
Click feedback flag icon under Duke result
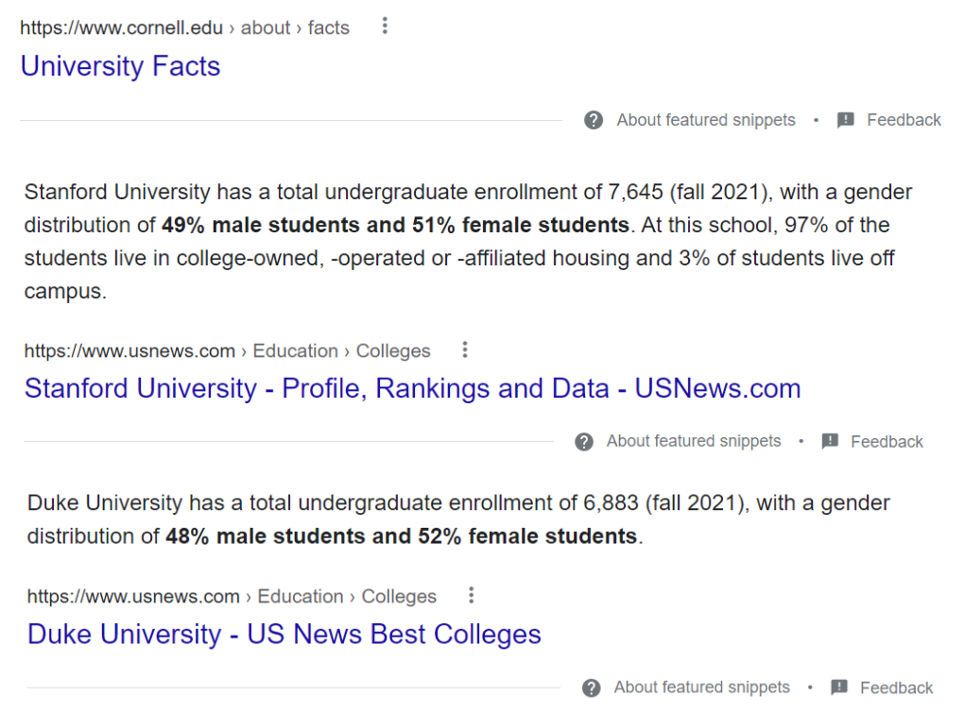click(x=839, y=688)
